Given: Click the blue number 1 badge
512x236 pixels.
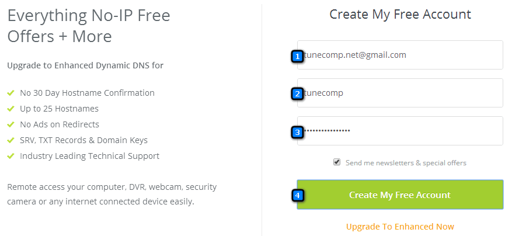Looking at the screenshot, I should click(297, 57).
